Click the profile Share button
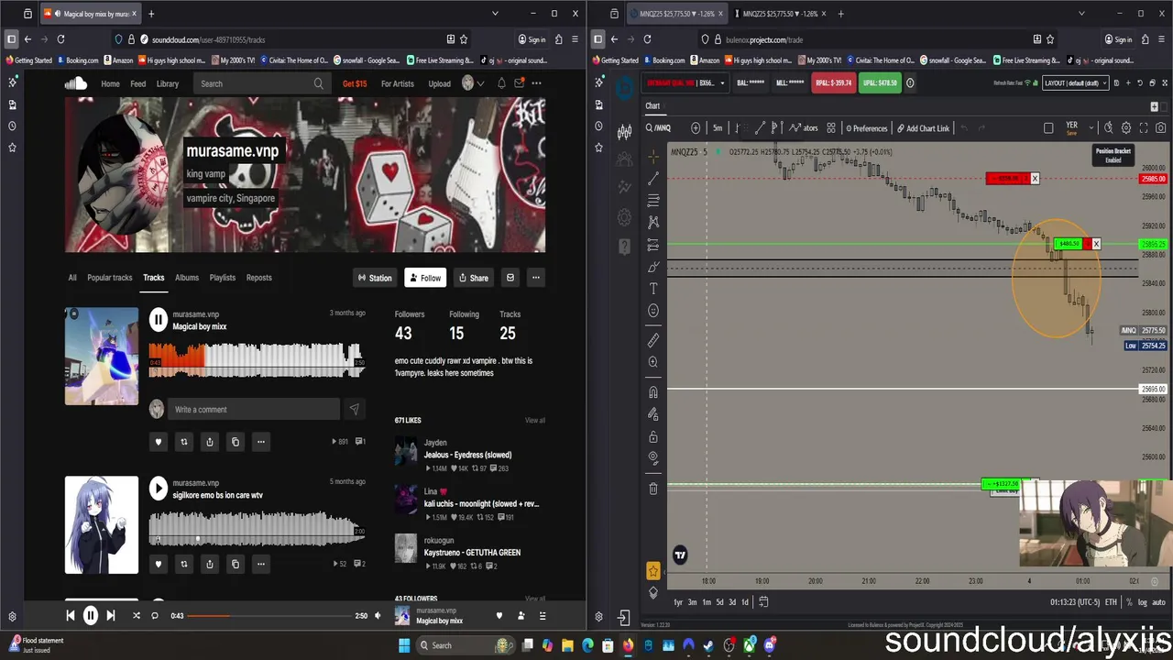This screenshot has width=1173, height=660. (474, 278)
